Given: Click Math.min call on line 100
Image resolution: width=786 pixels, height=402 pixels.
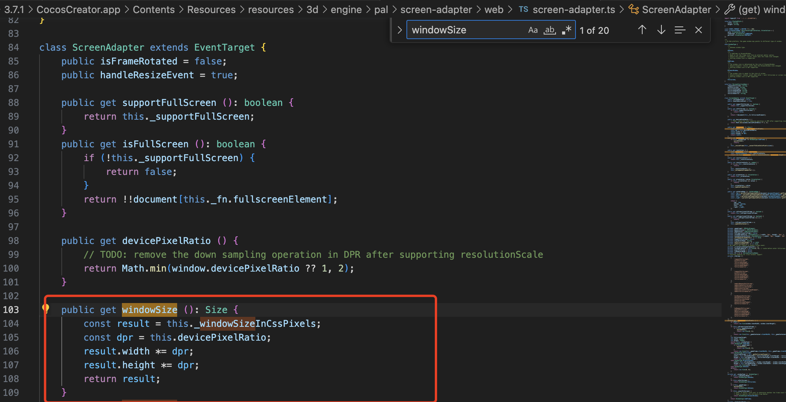Looking at the screenshot, I should click(144, 268).
